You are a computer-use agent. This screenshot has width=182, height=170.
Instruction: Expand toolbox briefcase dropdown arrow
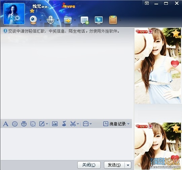[91, 124]
